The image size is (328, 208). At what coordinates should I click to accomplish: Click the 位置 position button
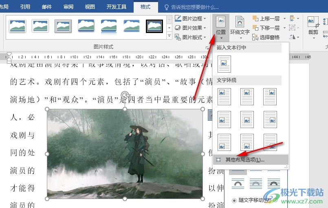(221, 28)
